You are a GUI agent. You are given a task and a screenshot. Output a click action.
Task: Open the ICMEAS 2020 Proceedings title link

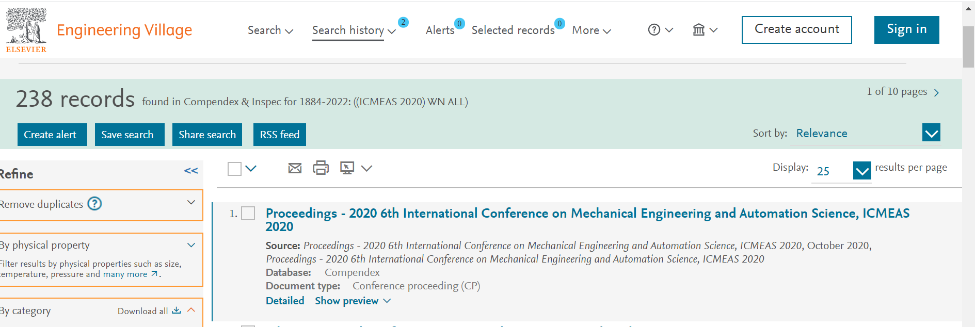pyautogui.click(x=587, y=220)
